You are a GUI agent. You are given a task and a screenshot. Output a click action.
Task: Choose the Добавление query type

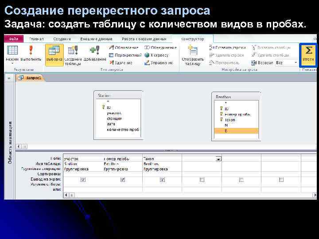(x=95, y=53)
